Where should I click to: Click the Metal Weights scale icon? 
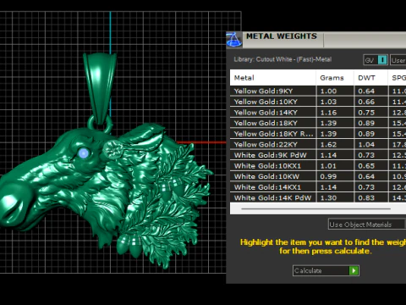pos(233,40)
